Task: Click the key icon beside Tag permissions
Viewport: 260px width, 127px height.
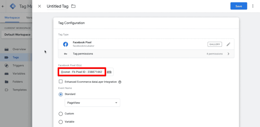Action: [x=66, y=54]
